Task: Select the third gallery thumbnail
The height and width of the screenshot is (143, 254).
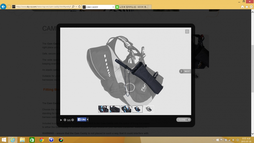Action: tap(126, 109)
